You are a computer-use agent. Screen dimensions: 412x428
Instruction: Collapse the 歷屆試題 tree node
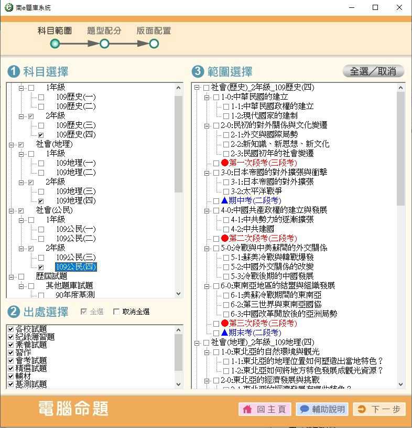point(11,277)
